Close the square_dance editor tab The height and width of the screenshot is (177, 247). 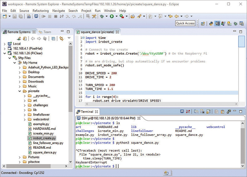[117, 32]
